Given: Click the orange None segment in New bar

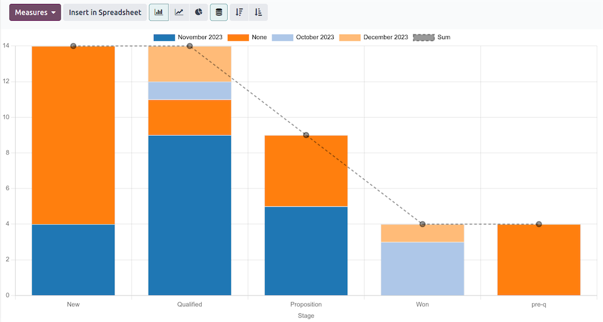Looking at the screenshot, I should coord(73,135).
